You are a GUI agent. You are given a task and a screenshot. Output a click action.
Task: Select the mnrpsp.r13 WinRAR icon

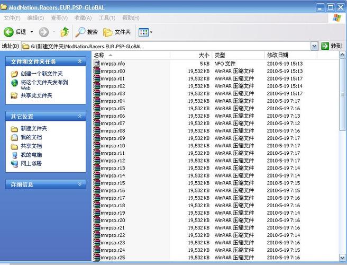[96, 168]
